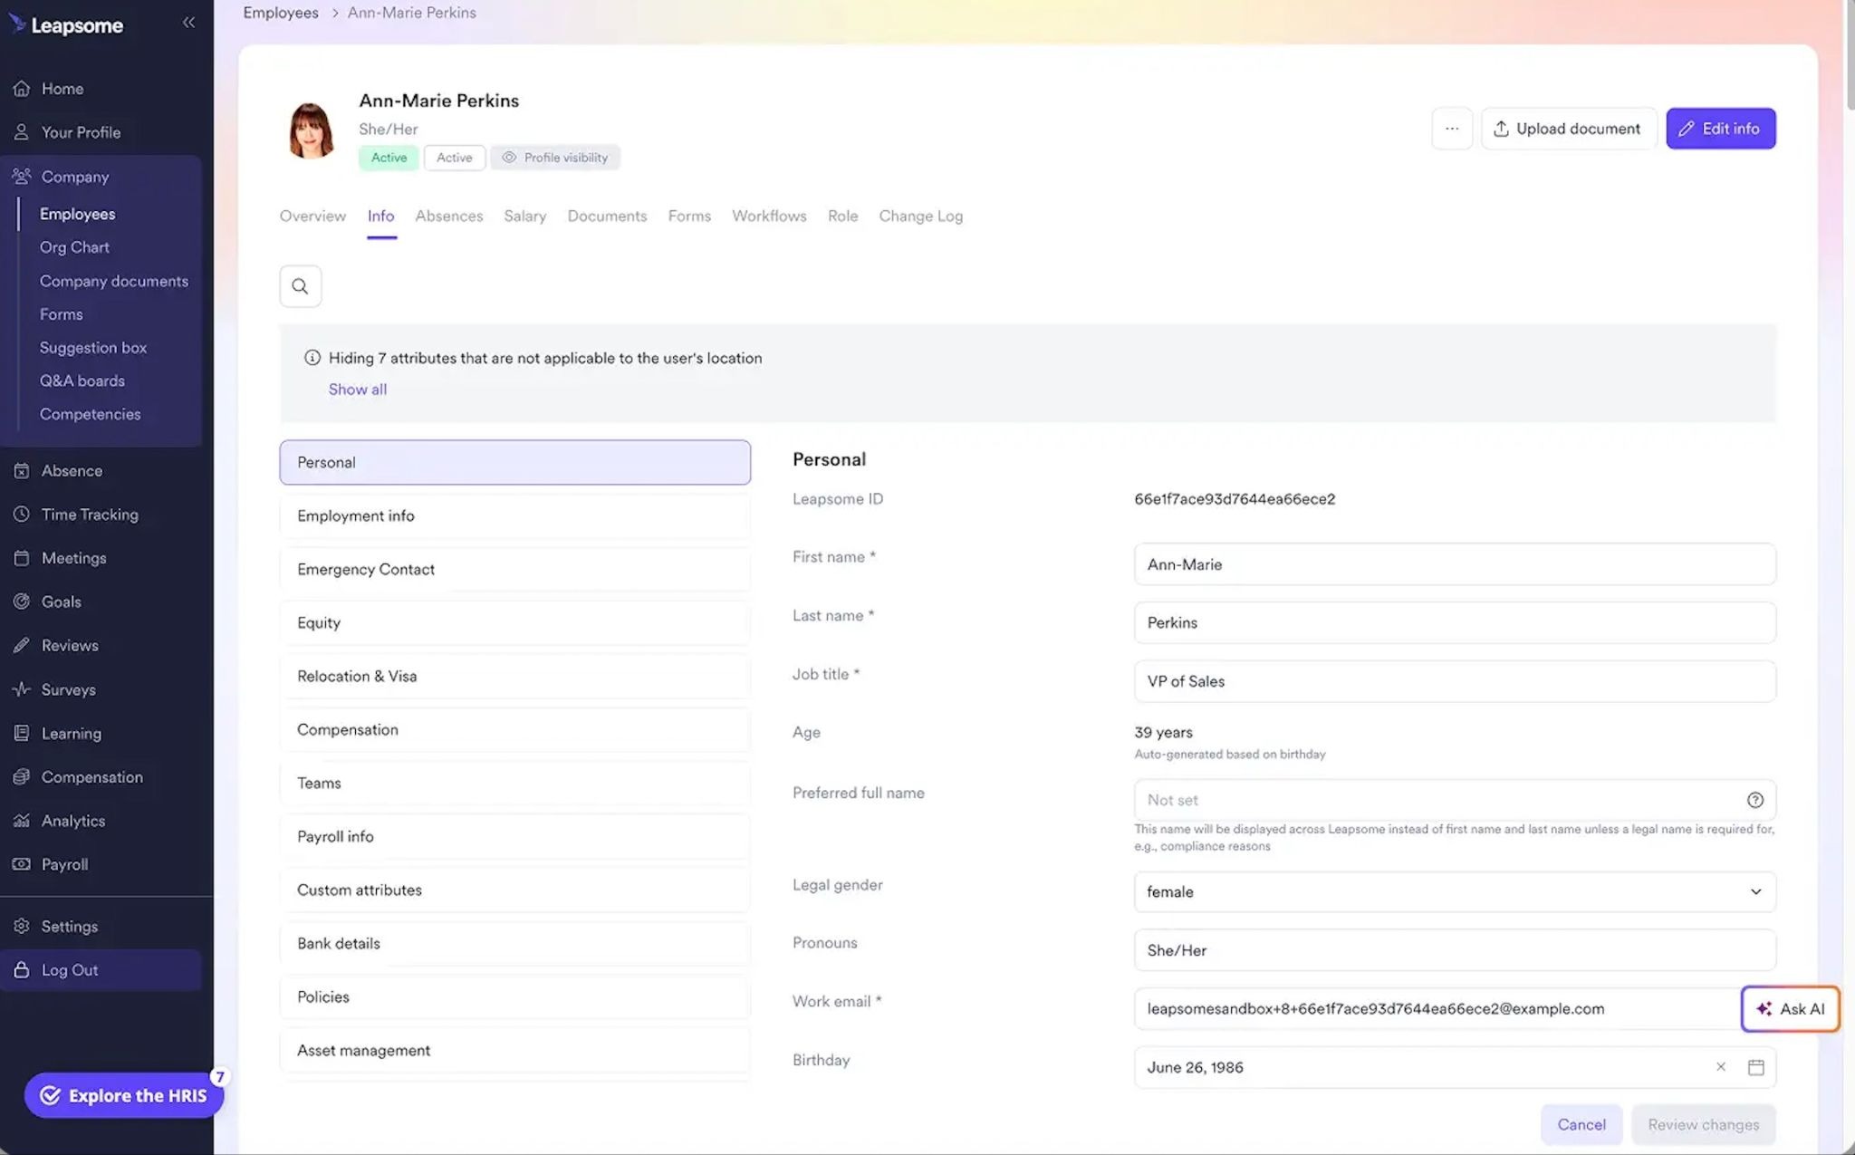Click Upload document button
Viewport: 1855px width, 1155px height.
[x=1568, y=129]
